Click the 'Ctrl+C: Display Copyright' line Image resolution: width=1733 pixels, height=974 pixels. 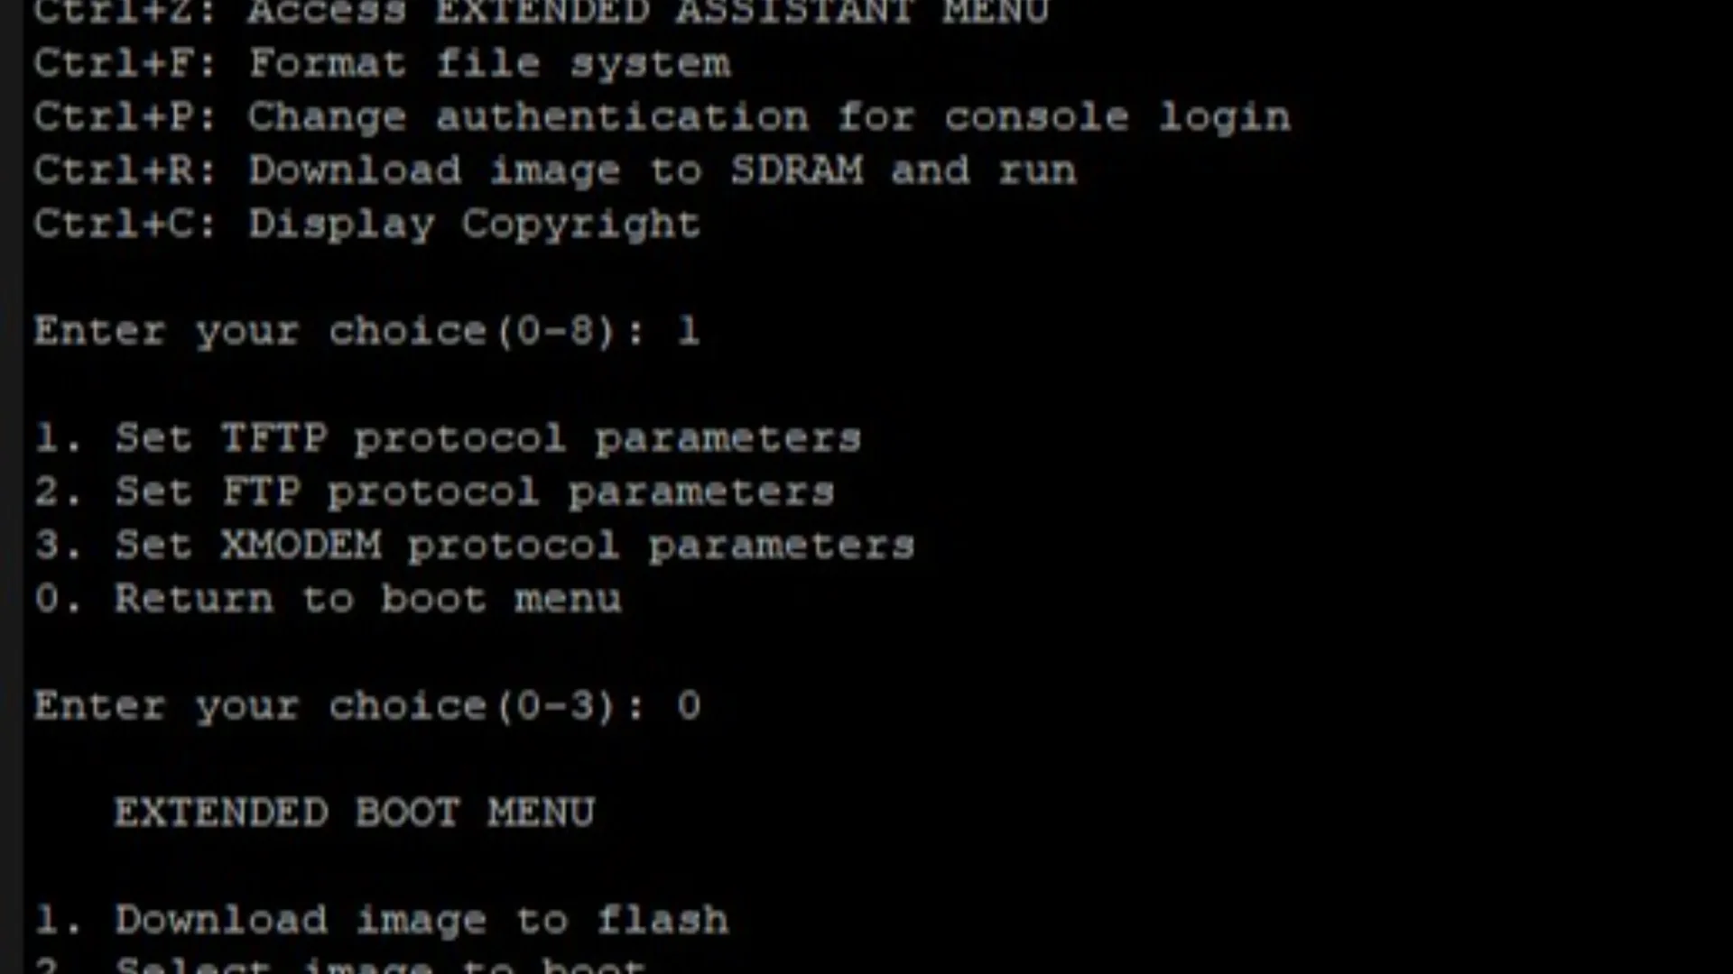367,225
